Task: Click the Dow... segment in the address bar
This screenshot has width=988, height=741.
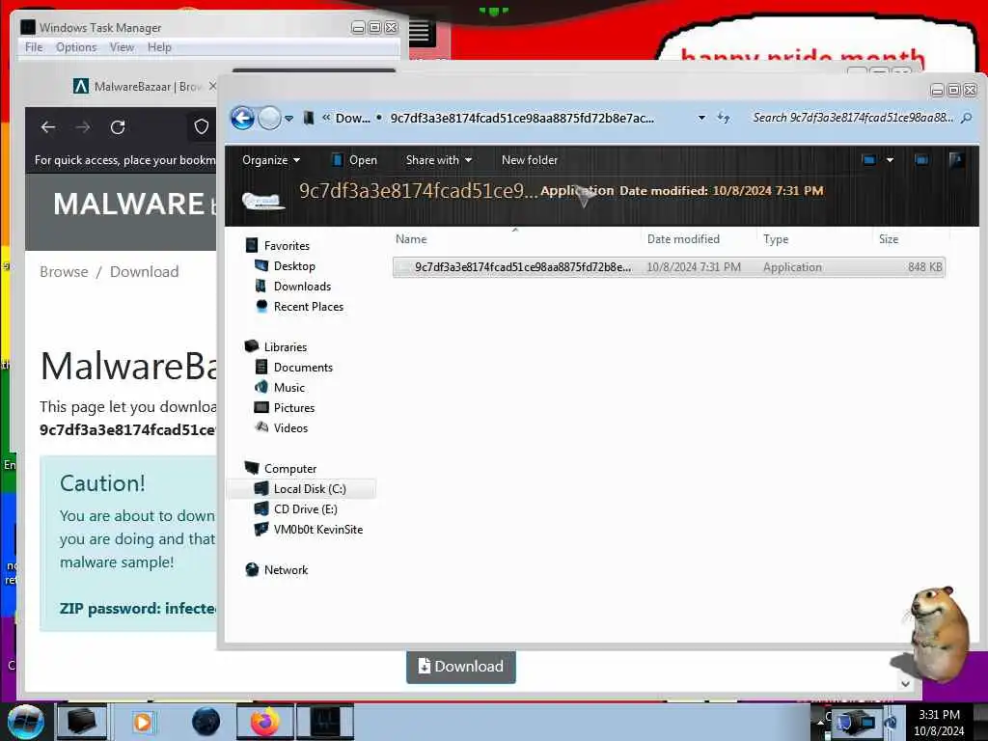Action: click(353, 118)
